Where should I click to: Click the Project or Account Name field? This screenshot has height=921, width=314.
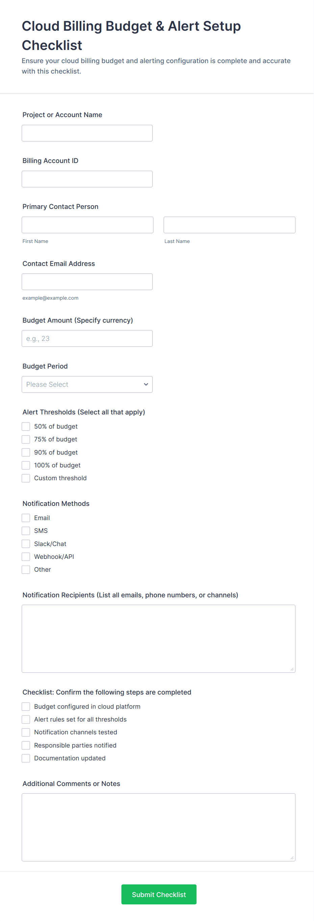click(x=87, y=133)
